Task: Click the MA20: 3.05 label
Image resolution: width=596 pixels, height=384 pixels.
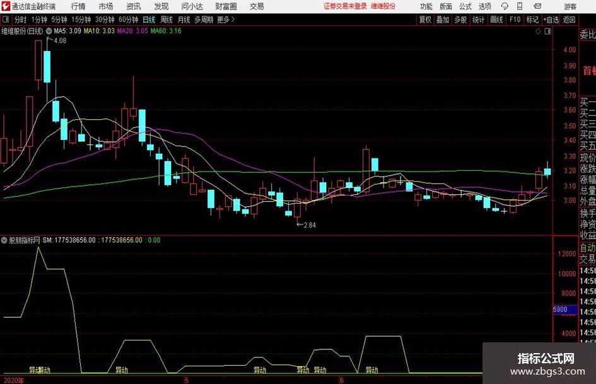Action: 132,31
